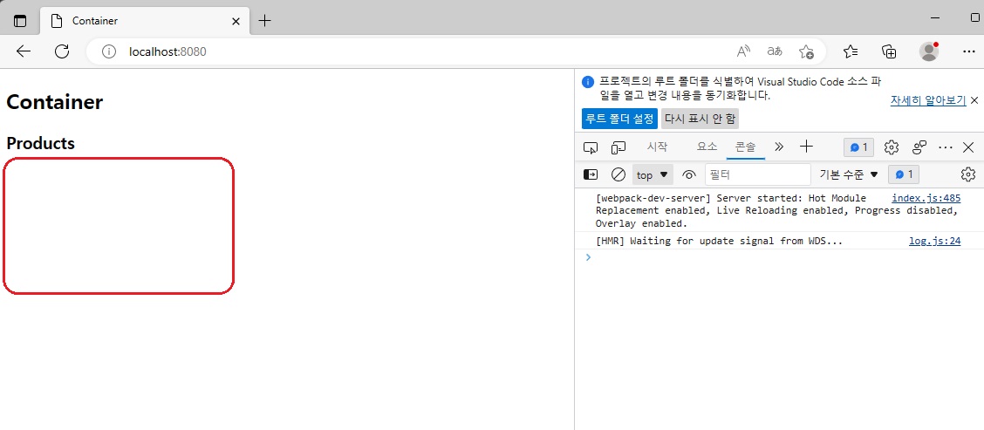Screen dimensions: 984x430
Task: Click the browser back arrow
Action: pyautogui.click(x=24, y=51)
